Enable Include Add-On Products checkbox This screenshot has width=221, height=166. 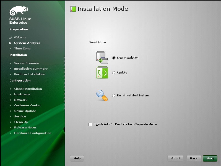click(90, 124)
